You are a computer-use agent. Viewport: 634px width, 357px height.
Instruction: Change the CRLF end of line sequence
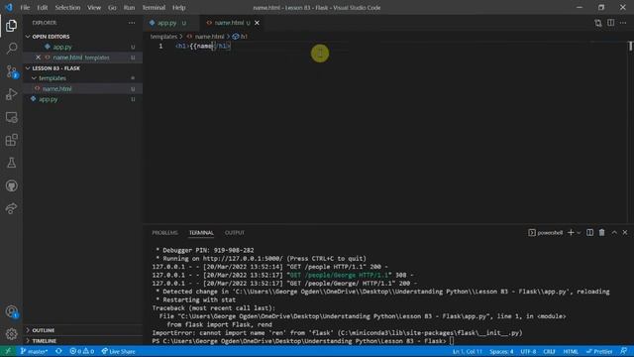tap(549, 351)
